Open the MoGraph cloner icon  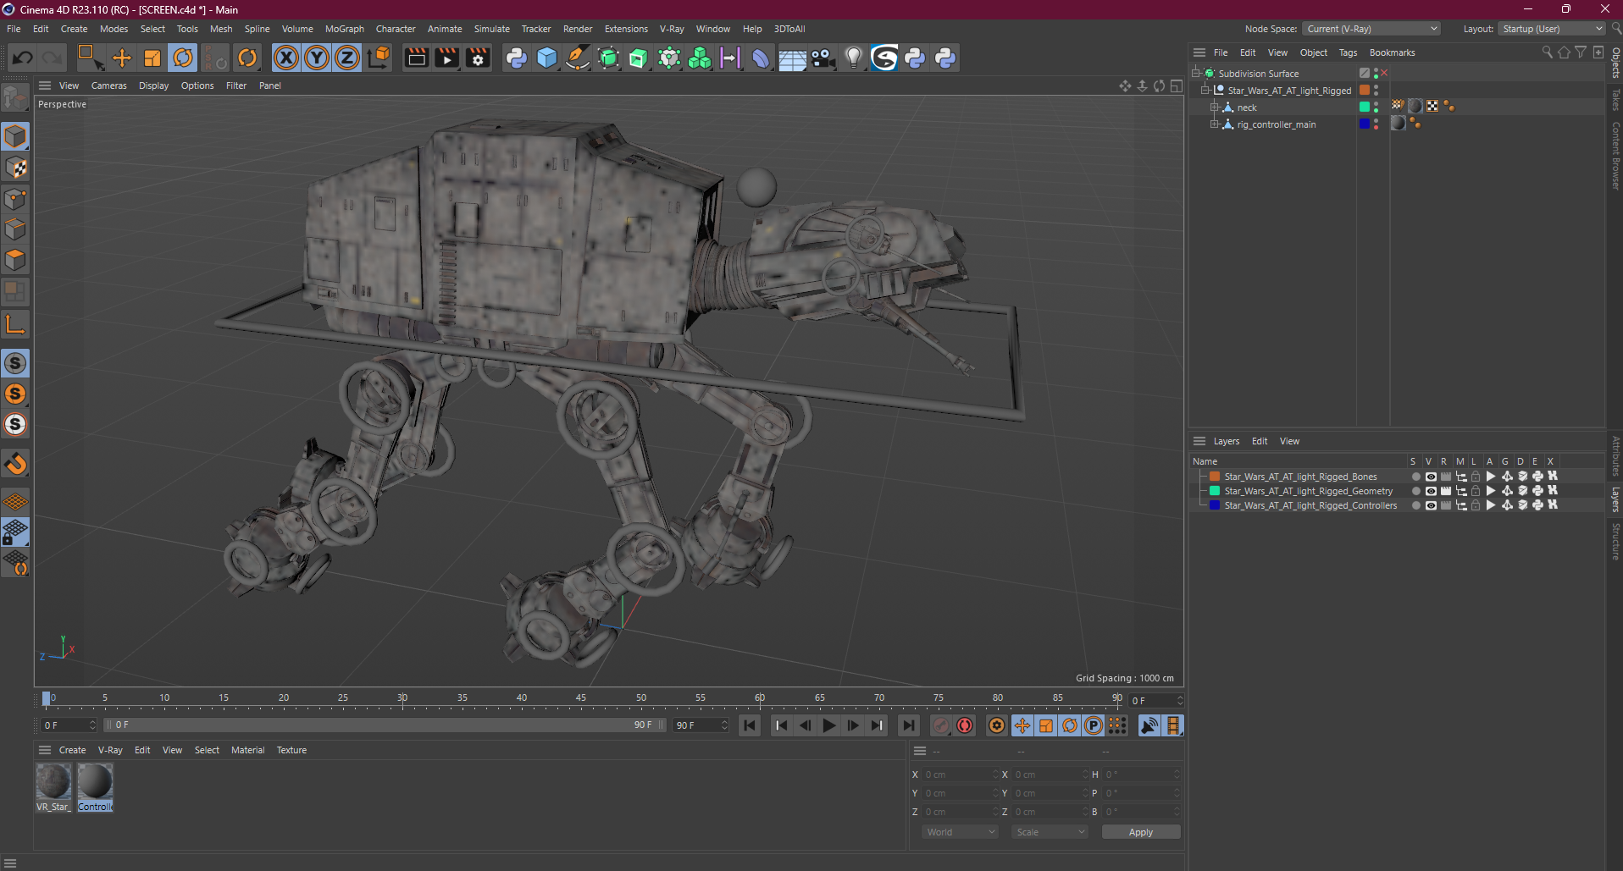click(700, 58)
